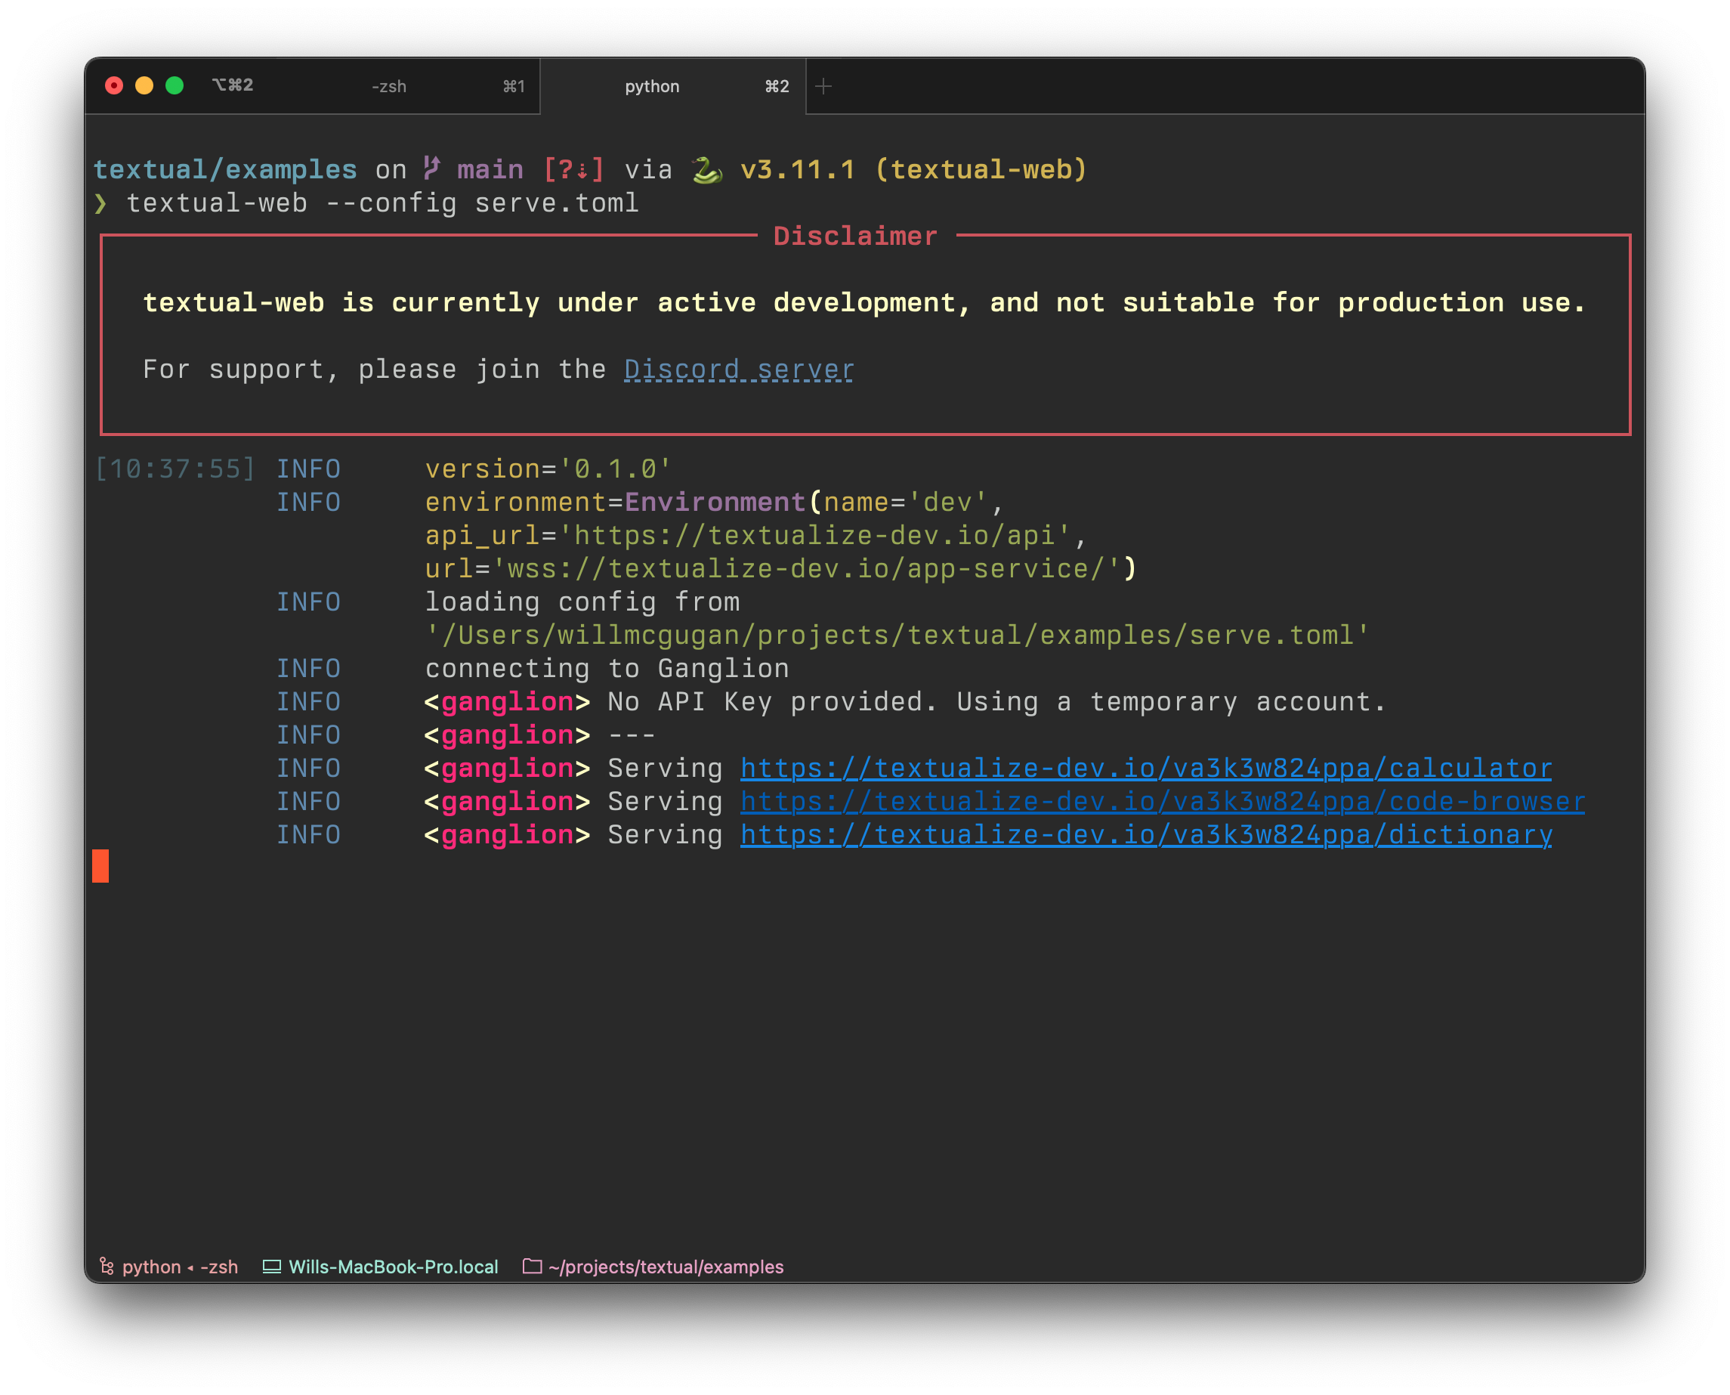
Task: Click '~/projects/textual/examples' path in status bar
Action: 666,1267
